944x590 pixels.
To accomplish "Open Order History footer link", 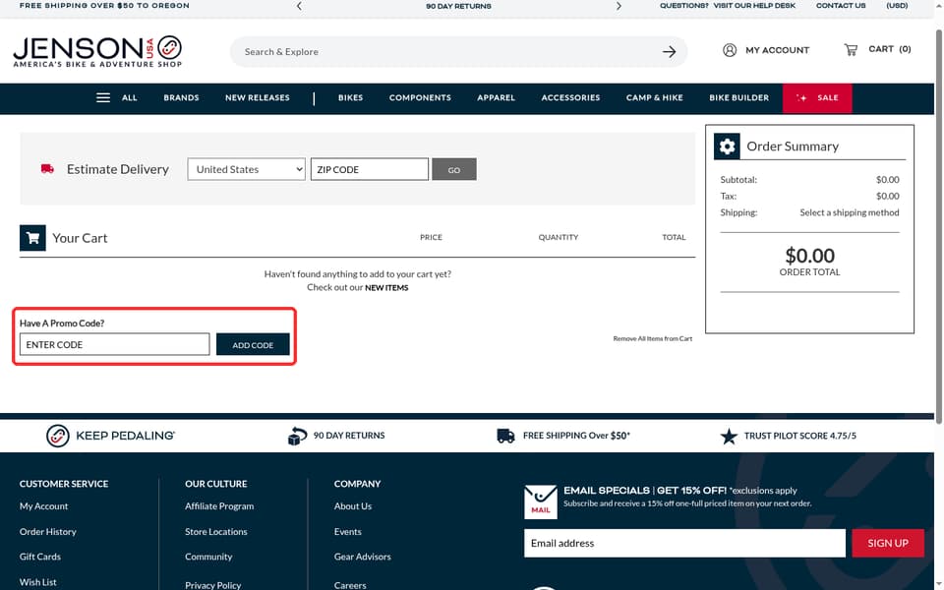I will (47, 532).
